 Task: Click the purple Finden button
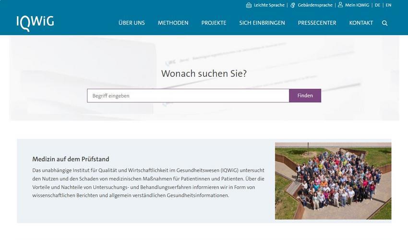(x=305, y=96)
